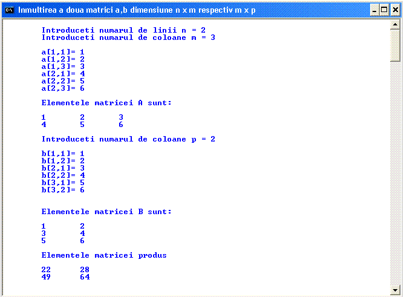The image size is (404, 297).
Task: Click the value 22 in the product matrix
Action: [x=46, y=269]
